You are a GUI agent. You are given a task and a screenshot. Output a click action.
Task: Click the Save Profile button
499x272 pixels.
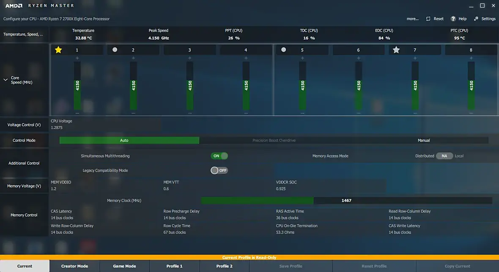point(291,266)
